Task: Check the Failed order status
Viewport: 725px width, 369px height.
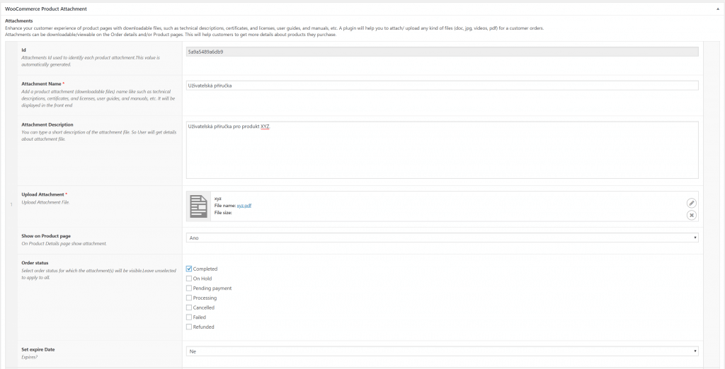Action: 188,317
